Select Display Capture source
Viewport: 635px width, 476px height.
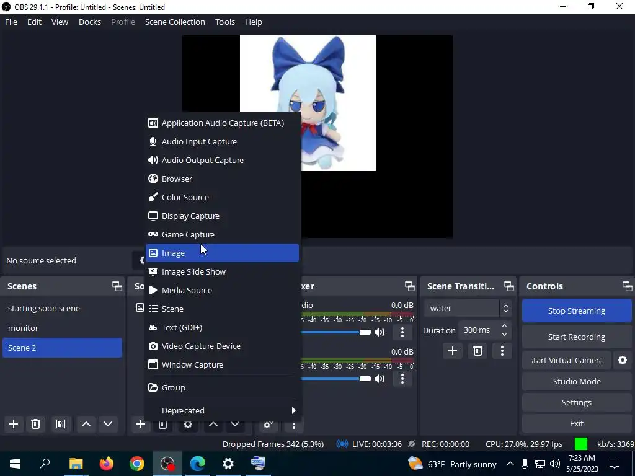222,216
